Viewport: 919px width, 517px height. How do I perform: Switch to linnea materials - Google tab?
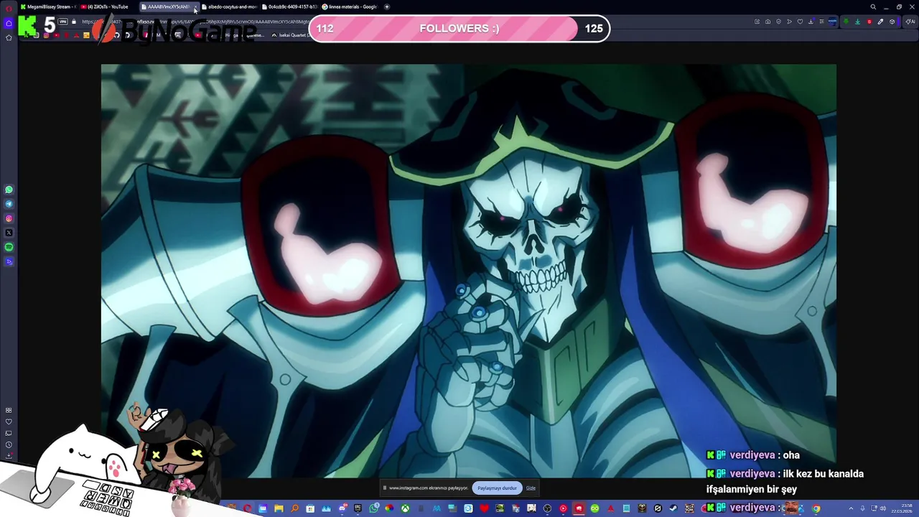[350, 7]
